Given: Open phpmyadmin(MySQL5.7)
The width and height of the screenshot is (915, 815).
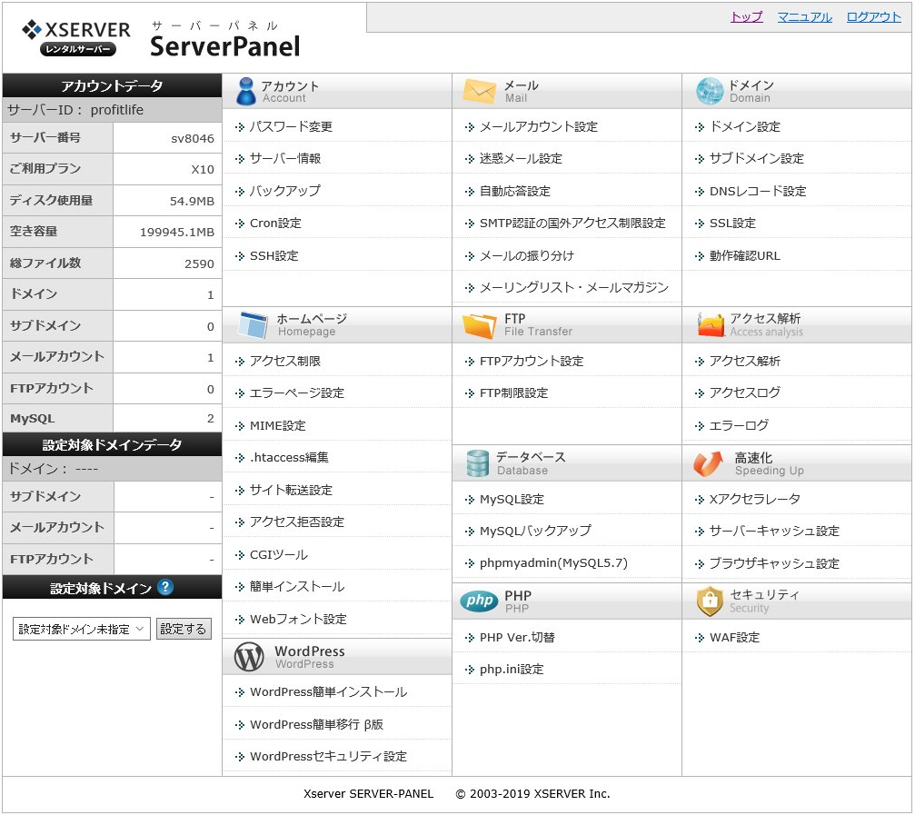Looking at the screenshot, I should tap(553, 563).
